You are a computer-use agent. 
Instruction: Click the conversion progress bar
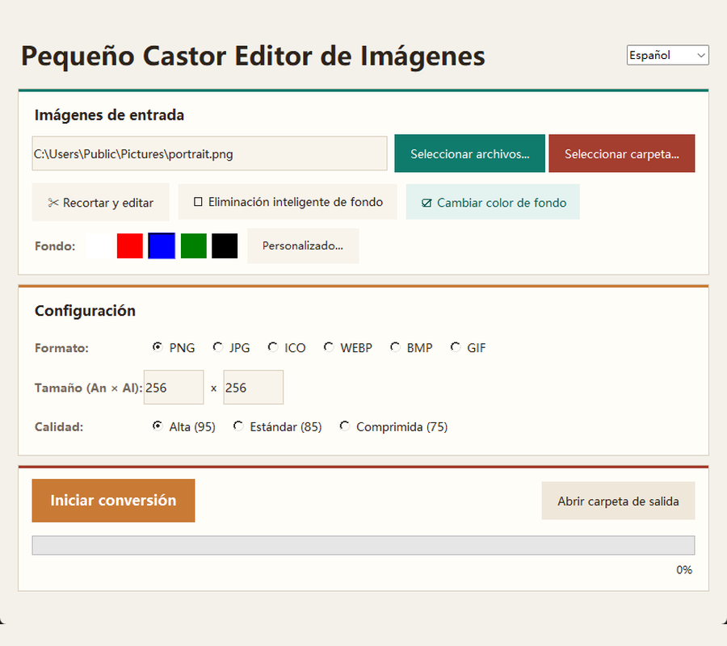[x=363, y=545]
